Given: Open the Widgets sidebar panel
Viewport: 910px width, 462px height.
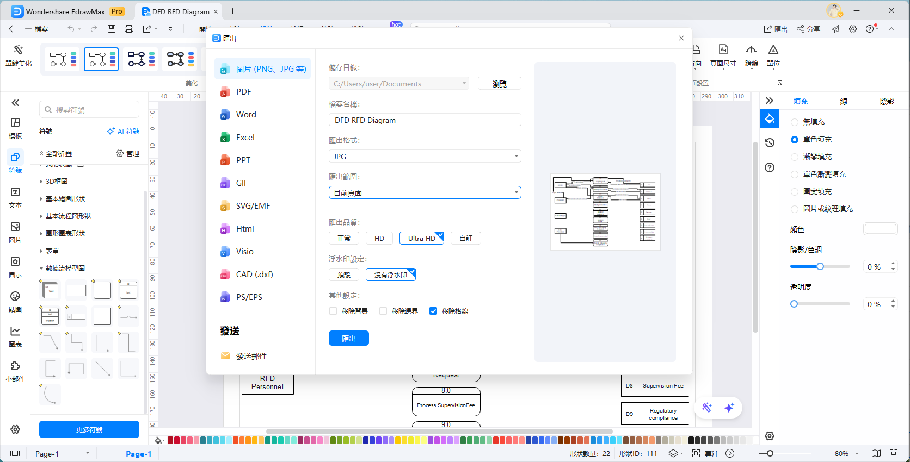Looking at the screenshot, I should [15, 372].
